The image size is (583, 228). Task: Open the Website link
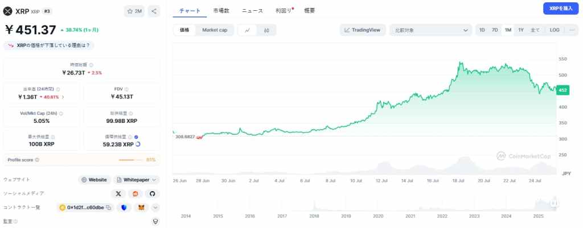click(x=95, y=180)
